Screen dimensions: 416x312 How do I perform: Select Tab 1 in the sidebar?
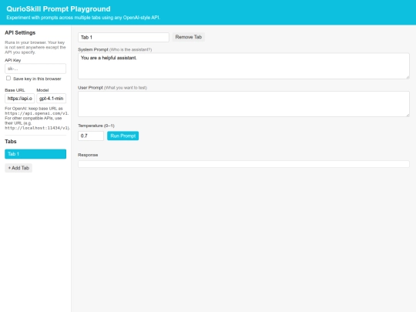click(x=35, y=154)
